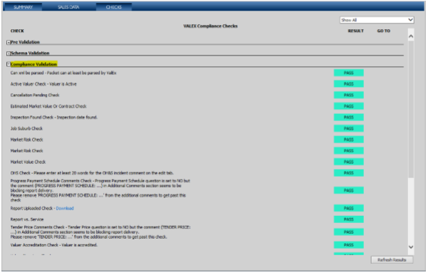Click PASS result for Valuer Accreditation Check
This screenshot has height=275, width=428.
coord(348,245)
